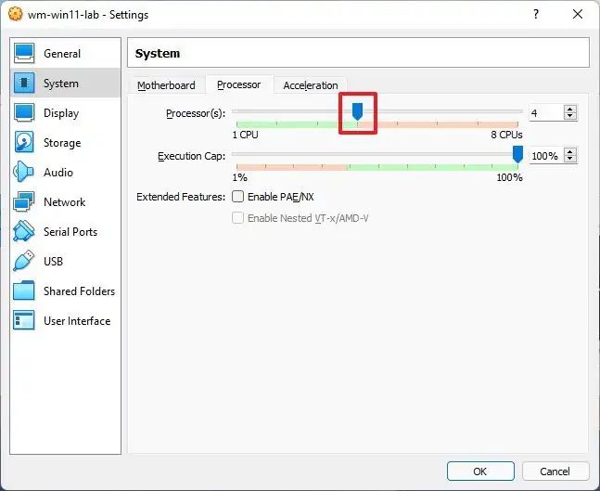Screen dimensions: 600x491
Task: Open USB settings via plug icon
Action: tap(24, 261)
